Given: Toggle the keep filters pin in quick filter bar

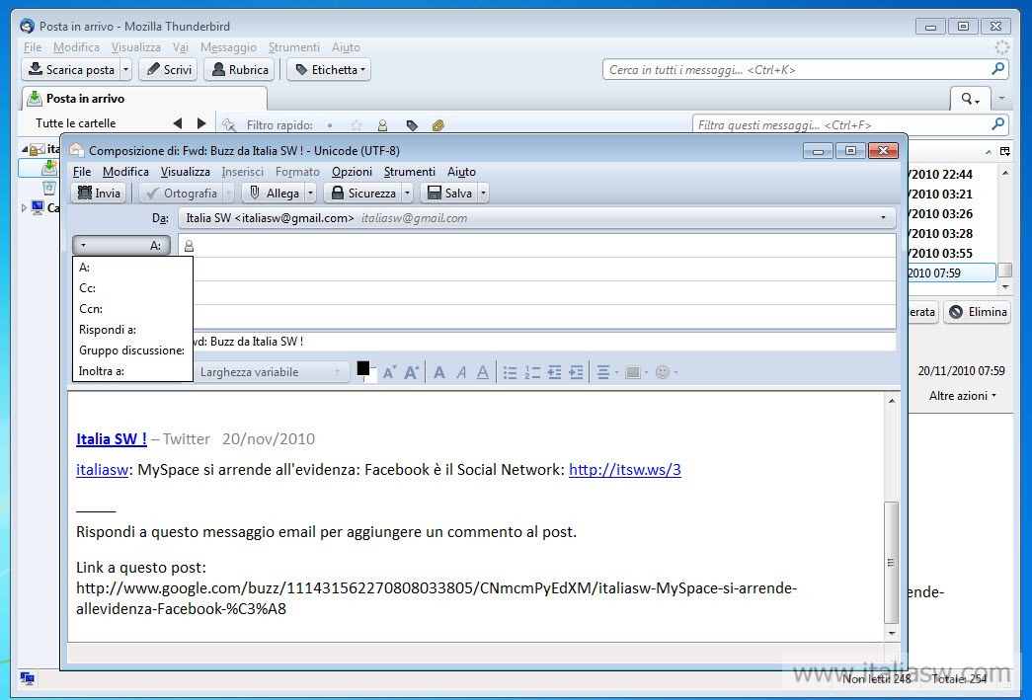Looking at the screenshot, I should click(229, 125).
